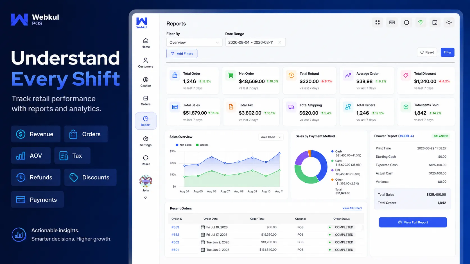Open order #502
This screenshot has width=470, height=264.
click(175, 242)
